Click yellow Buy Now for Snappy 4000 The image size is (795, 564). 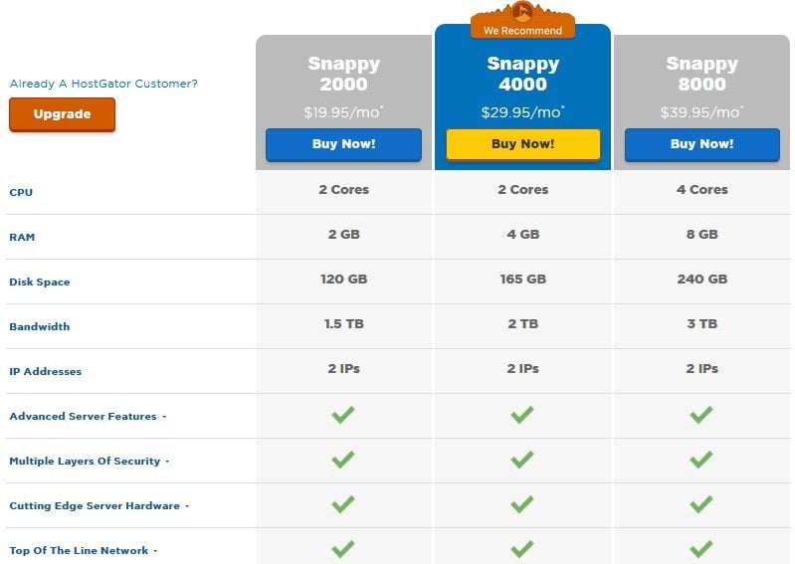[522, 144]
